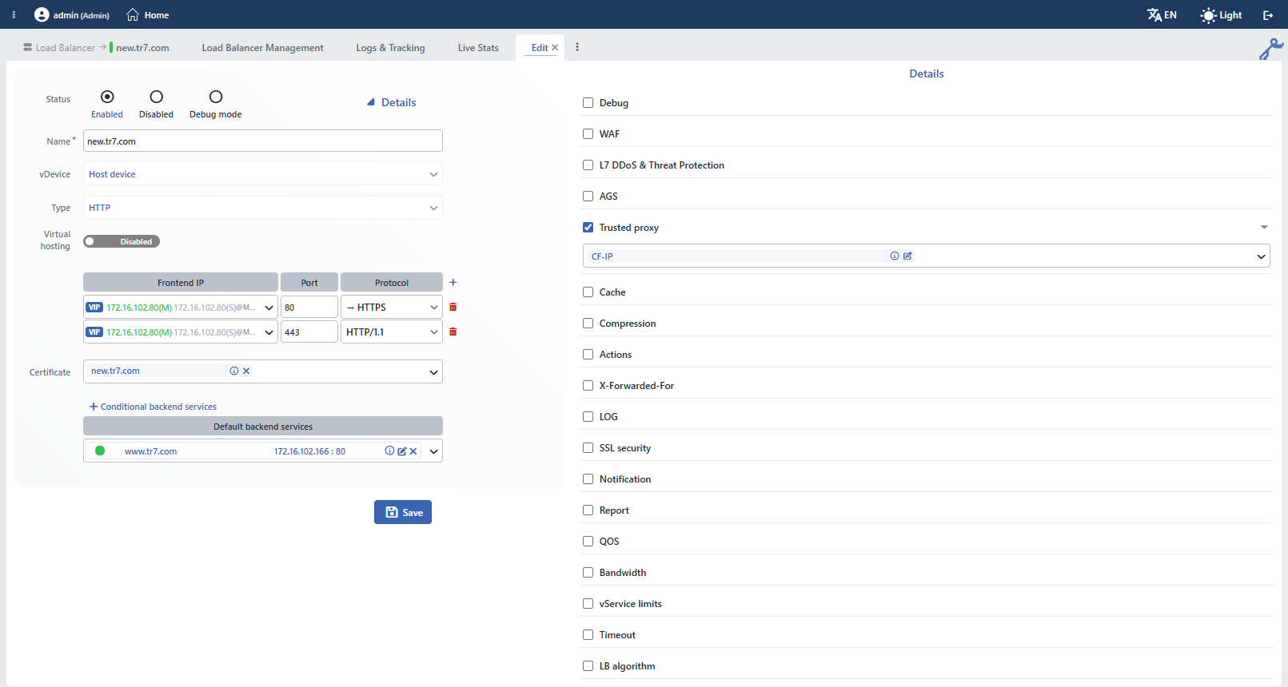Image resolution: width=1288 pixels, height=687 pixels.
Task: Show info for new.tr7.com certificate
Action: [234, 371]
